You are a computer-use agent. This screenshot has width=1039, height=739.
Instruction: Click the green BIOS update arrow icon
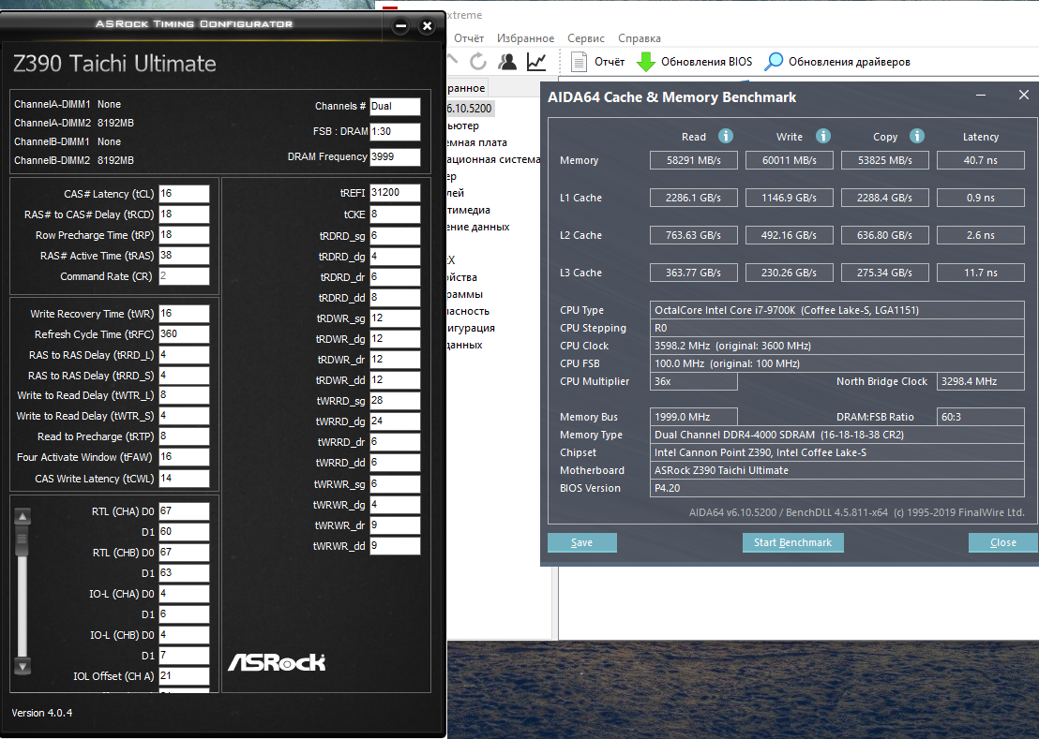point(646,62)
